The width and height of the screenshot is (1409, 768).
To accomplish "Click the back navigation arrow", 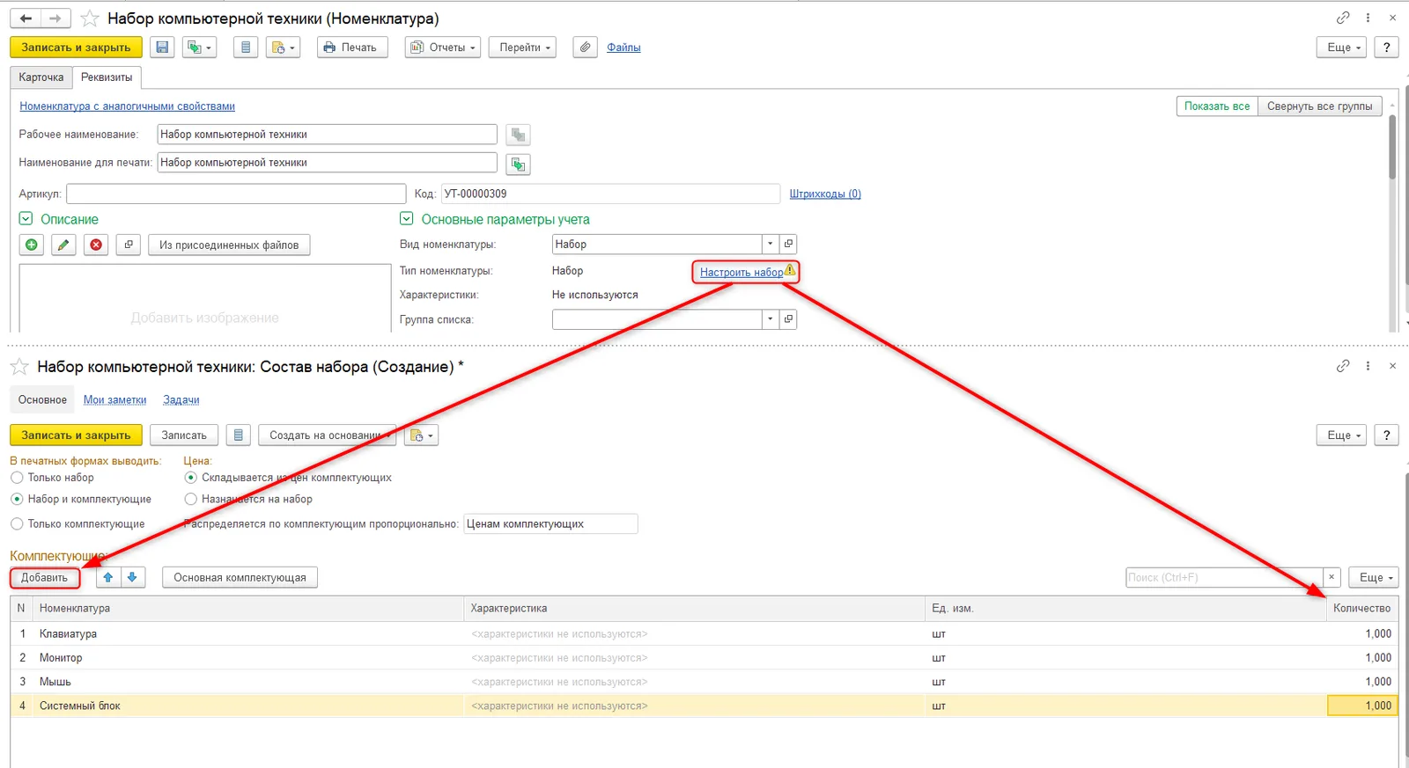I will [26, 18].
